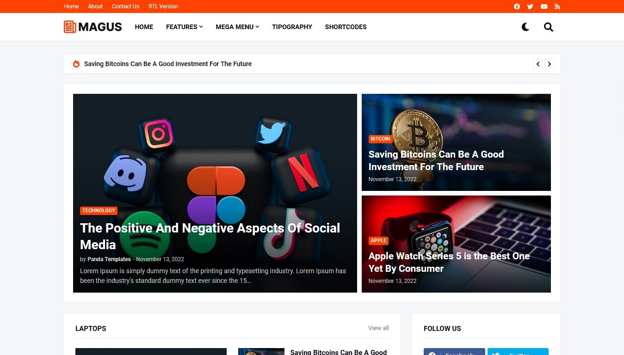
Task: Go to RTL Version link
Action: coord(163,6)
